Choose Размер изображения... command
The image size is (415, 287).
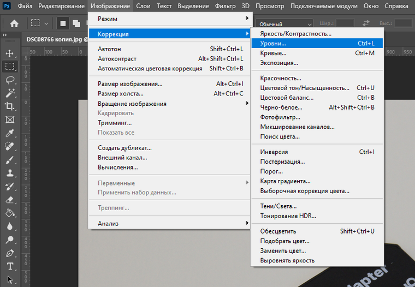pyautogui.click(x=169, y=84)
